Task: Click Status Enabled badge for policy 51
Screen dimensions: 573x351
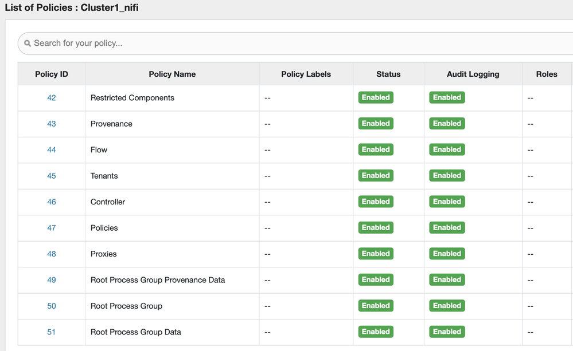Action: point(376,332)
